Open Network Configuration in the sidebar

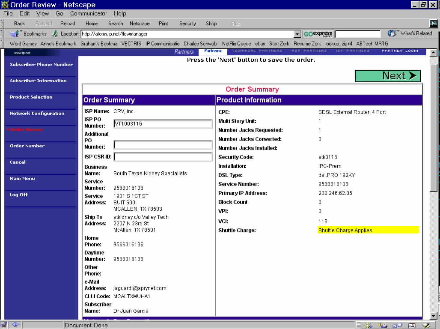click(37, 113)
